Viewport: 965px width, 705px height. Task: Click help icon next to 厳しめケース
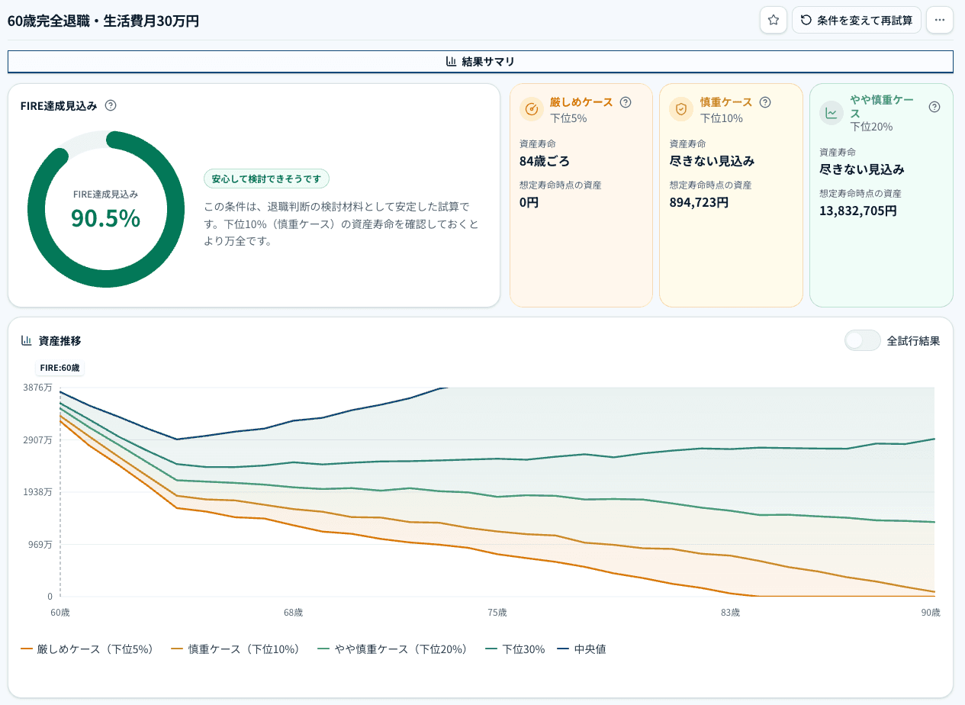[626, 102]
